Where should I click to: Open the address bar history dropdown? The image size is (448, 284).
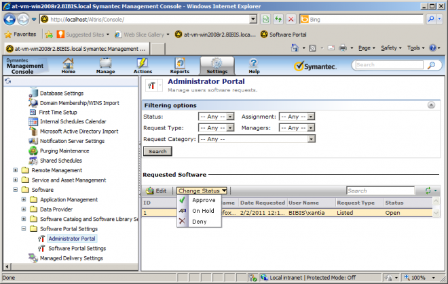[x=253, y=19]
